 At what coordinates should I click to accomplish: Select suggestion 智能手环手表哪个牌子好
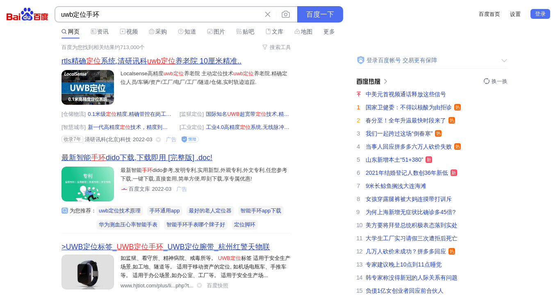click(x=196, y=225)
